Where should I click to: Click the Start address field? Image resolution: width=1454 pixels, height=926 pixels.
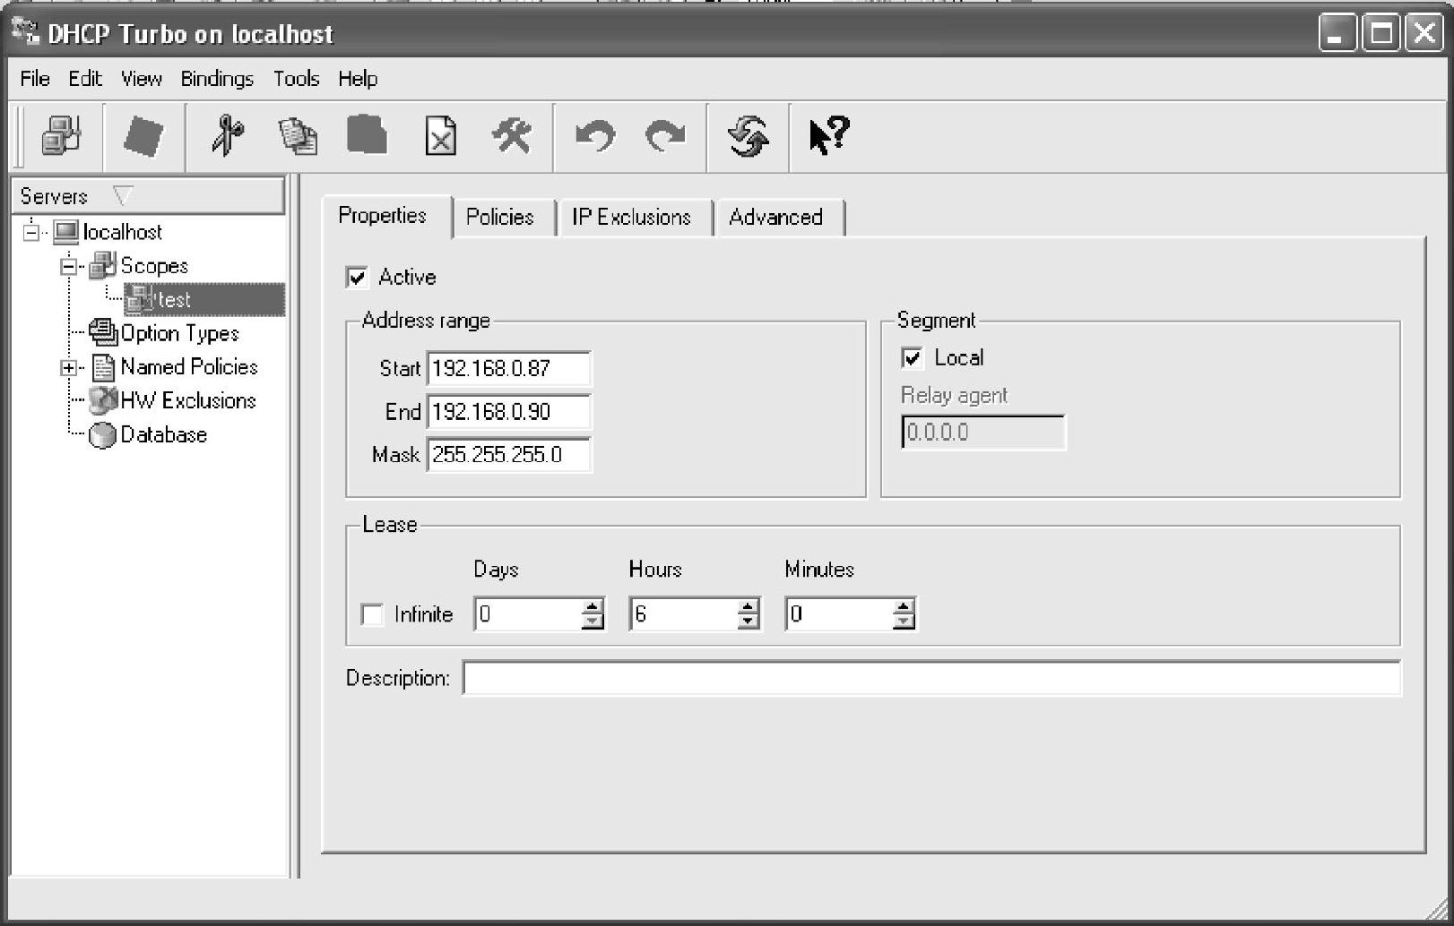click(508, 369)
